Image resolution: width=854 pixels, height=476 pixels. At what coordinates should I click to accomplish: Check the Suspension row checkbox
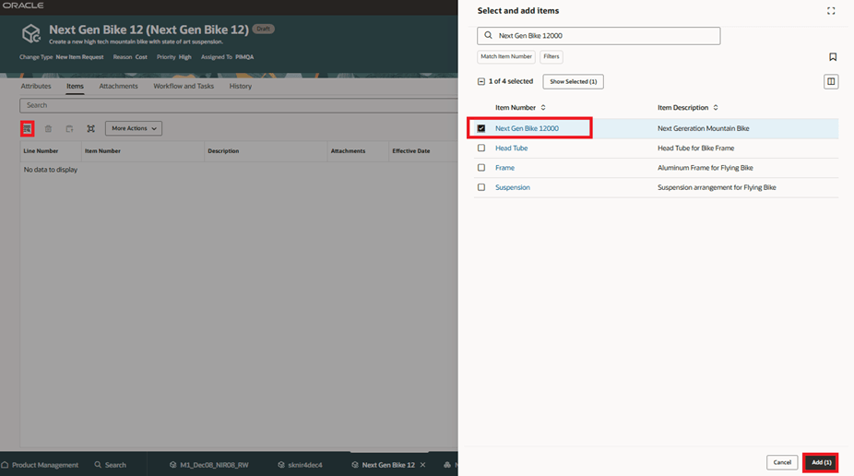point(480,187)
